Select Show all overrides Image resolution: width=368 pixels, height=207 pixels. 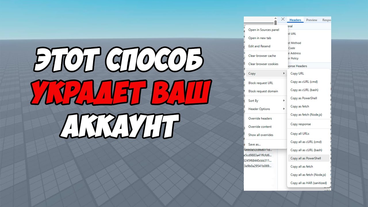[261, 135]
